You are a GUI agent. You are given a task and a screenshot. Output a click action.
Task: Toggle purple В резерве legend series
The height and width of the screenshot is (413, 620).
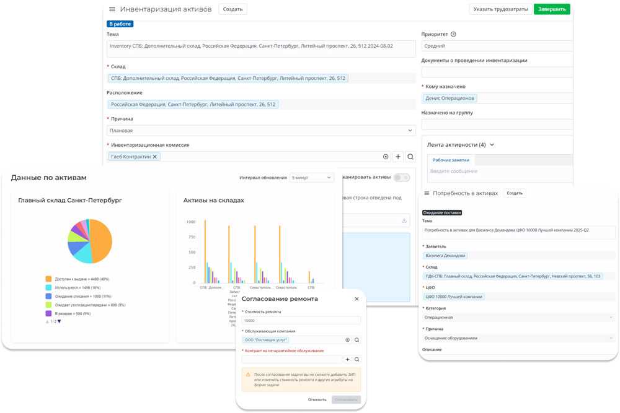click(x=49, y=313)
